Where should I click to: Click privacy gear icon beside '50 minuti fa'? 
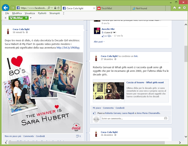27,32
